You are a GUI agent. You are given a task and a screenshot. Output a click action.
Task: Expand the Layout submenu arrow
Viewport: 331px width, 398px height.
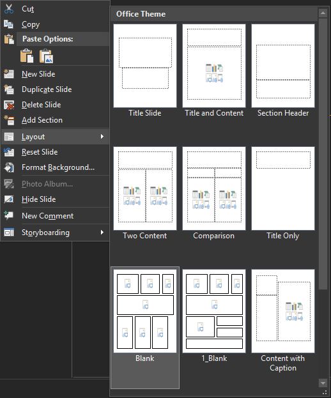tap(102, 137)
